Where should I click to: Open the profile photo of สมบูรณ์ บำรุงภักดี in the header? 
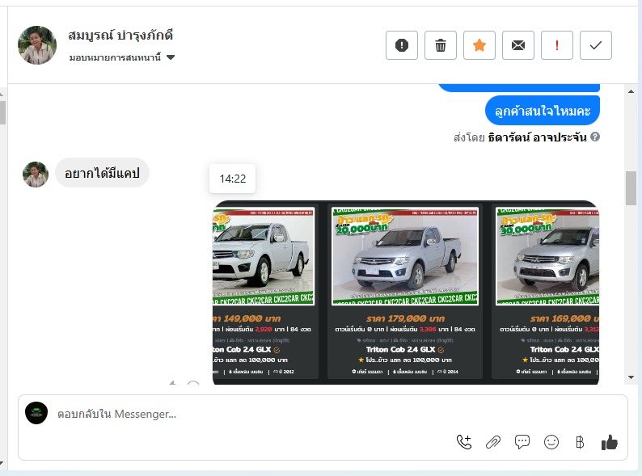(x=37, y=45)
